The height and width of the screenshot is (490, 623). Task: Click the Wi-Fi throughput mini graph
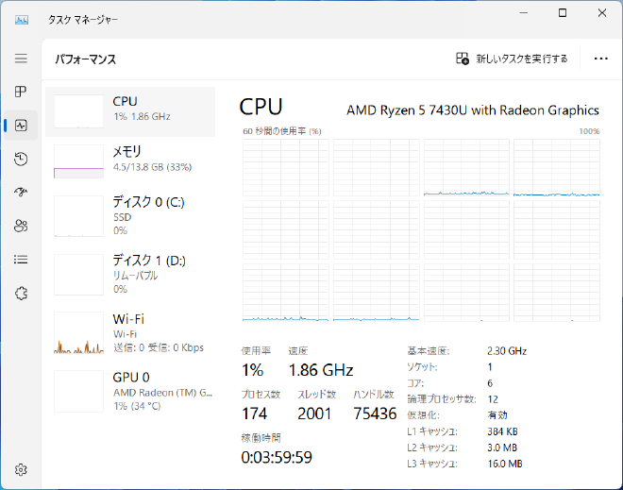coord(78,332)
